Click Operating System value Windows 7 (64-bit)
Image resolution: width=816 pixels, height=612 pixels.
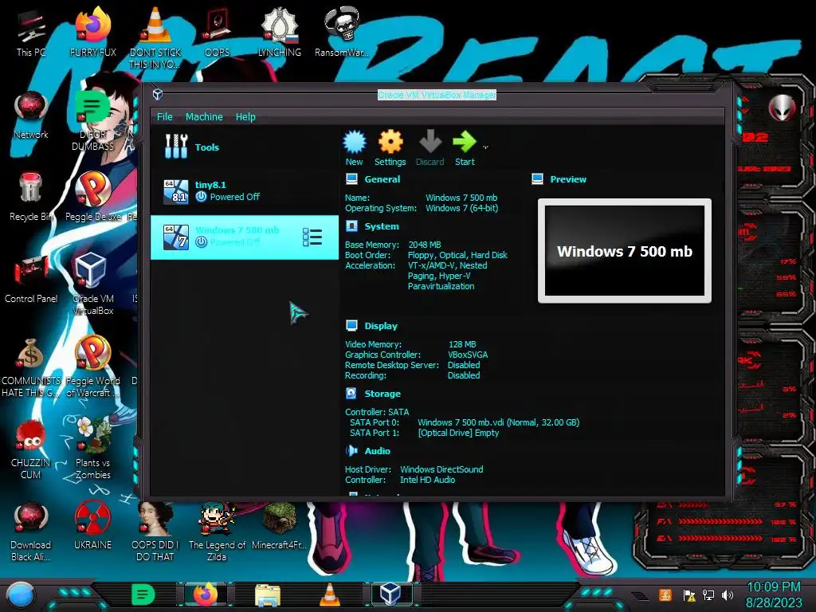tap(461, 208)
